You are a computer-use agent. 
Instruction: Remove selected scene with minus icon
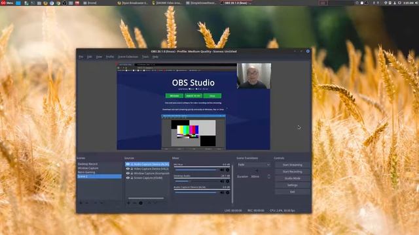87,203
